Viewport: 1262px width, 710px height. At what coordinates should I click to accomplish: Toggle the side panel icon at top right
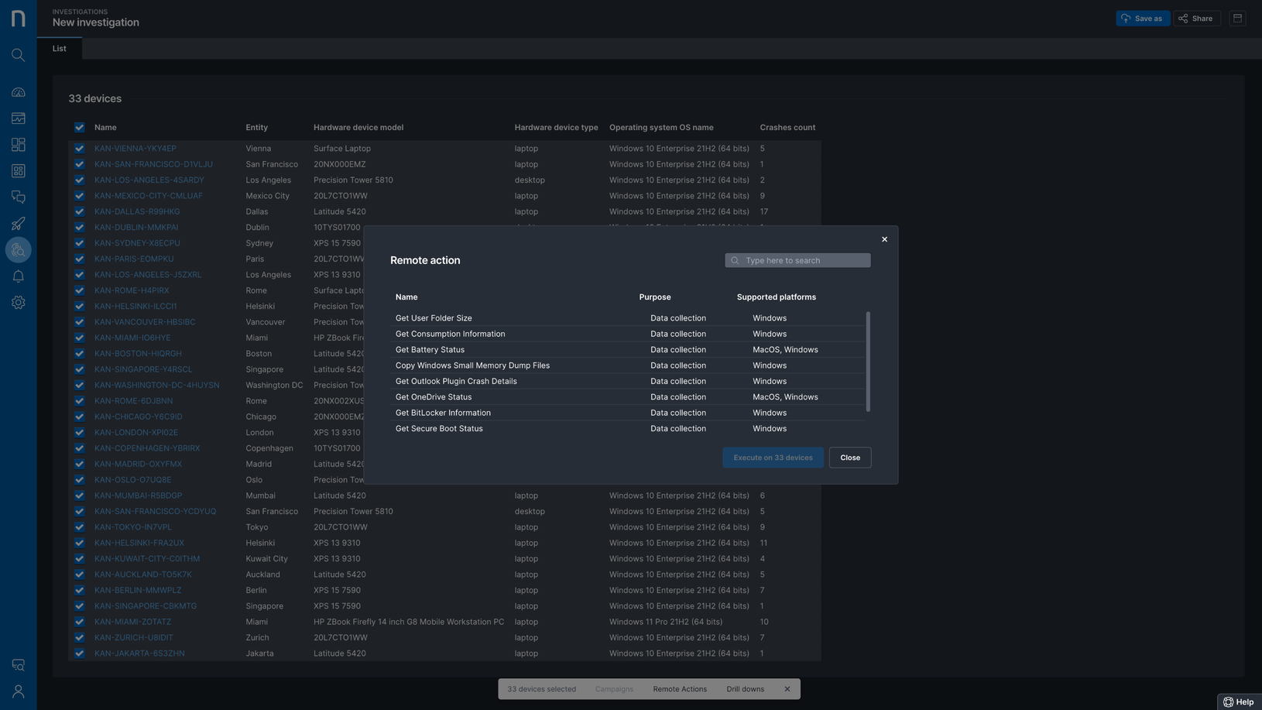click(x=1237, y=19)
